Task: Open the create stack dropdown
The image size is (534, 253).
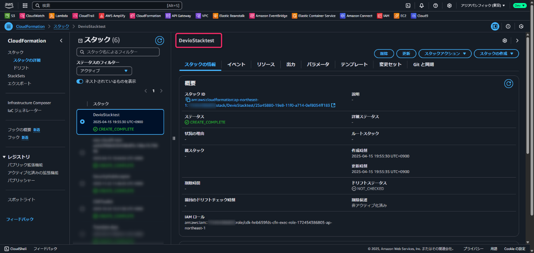Action: tap(496, 54)
